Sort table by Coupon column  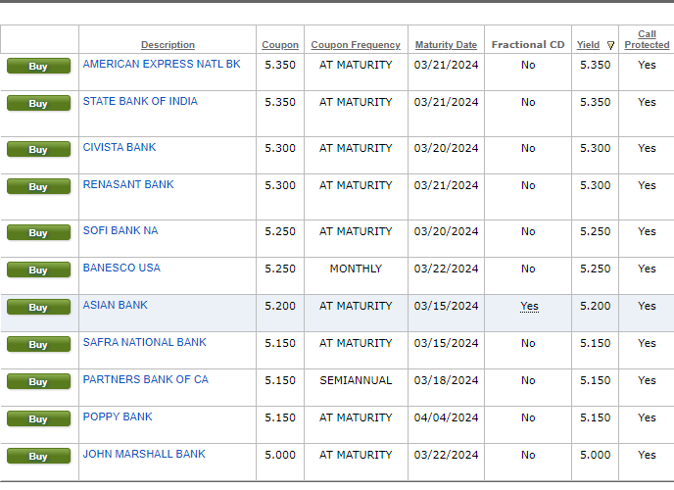coord(280,45)
